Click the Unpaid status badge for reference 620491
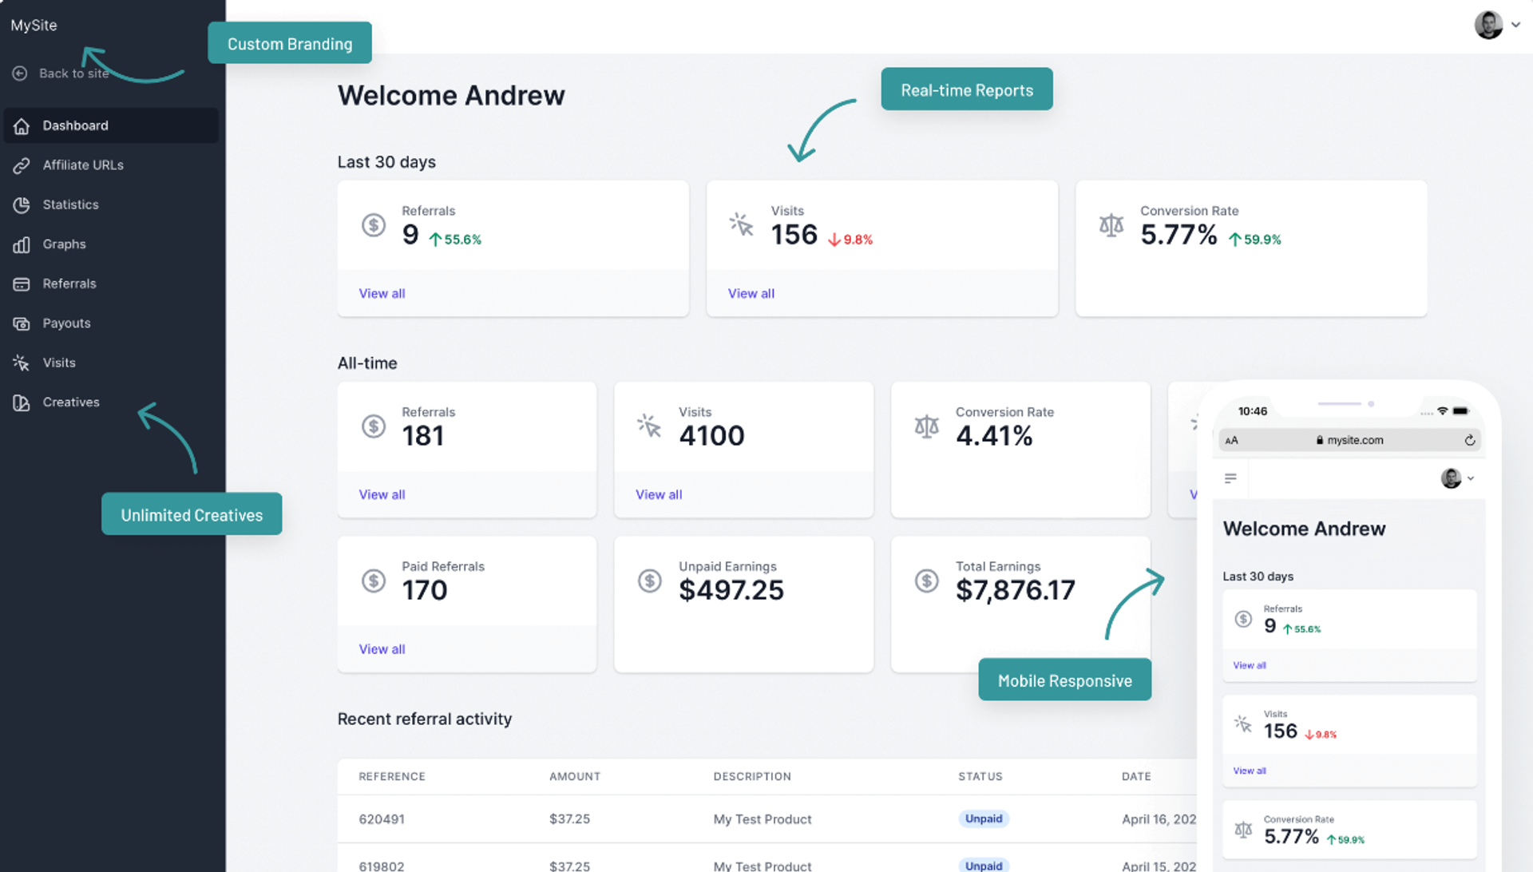Viewport: 1533px width, 872px height. tap(983, 818)
